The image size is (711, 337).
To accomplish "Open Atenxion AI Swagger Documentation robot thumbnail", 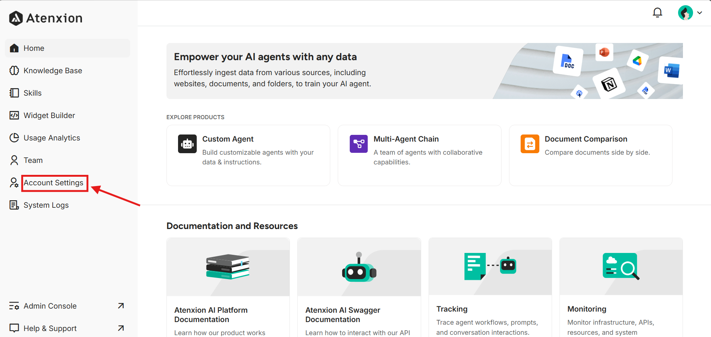I will click(x=359, y=267).
